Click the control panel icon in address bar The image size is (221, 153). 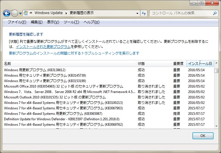pos(26,13)
